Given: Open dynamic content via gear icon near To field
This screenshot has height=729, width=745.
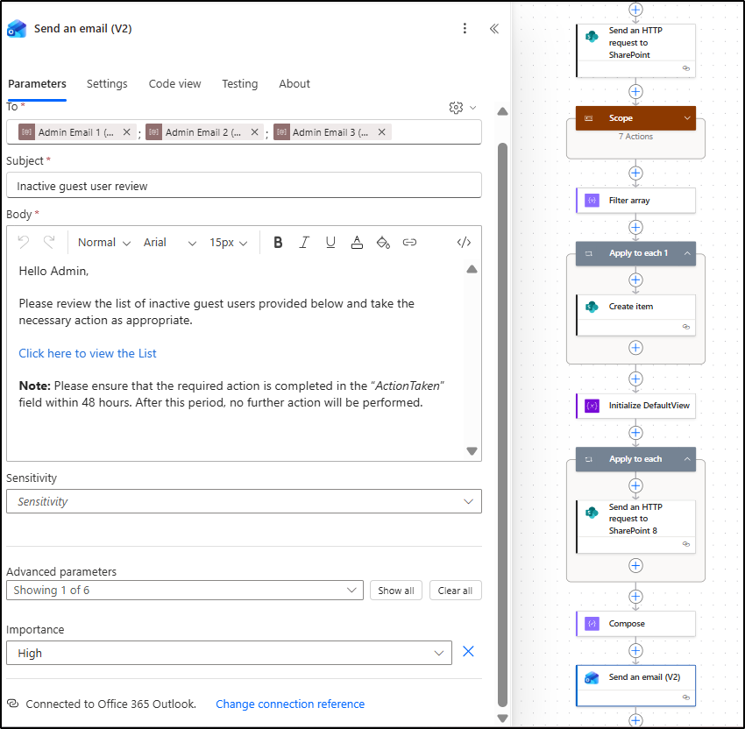Looking at the screenshot, I should click(455, 107).
